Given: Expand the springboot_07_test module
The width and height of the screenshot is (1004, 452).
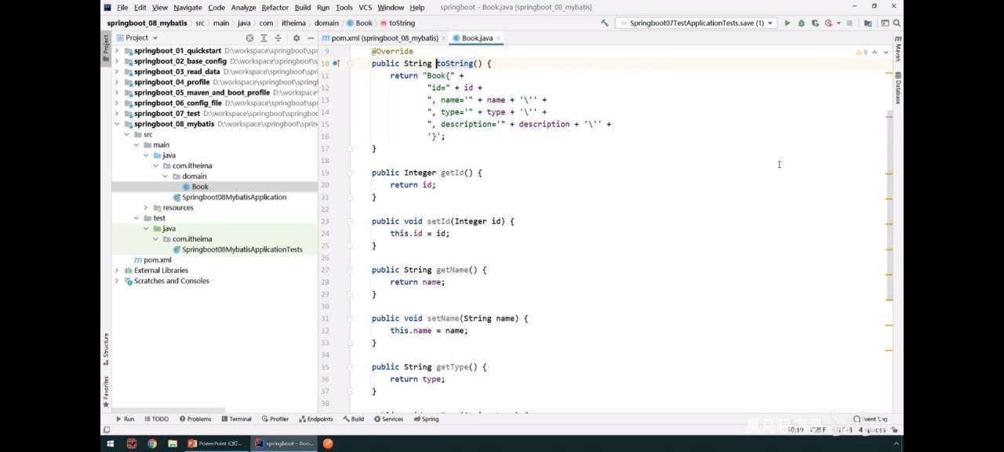Looking at the screenshot, I should pyautogui.click(x=117, y=114).
